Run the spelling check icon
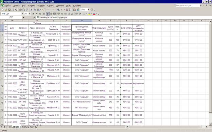 click(x=27, y=10)
